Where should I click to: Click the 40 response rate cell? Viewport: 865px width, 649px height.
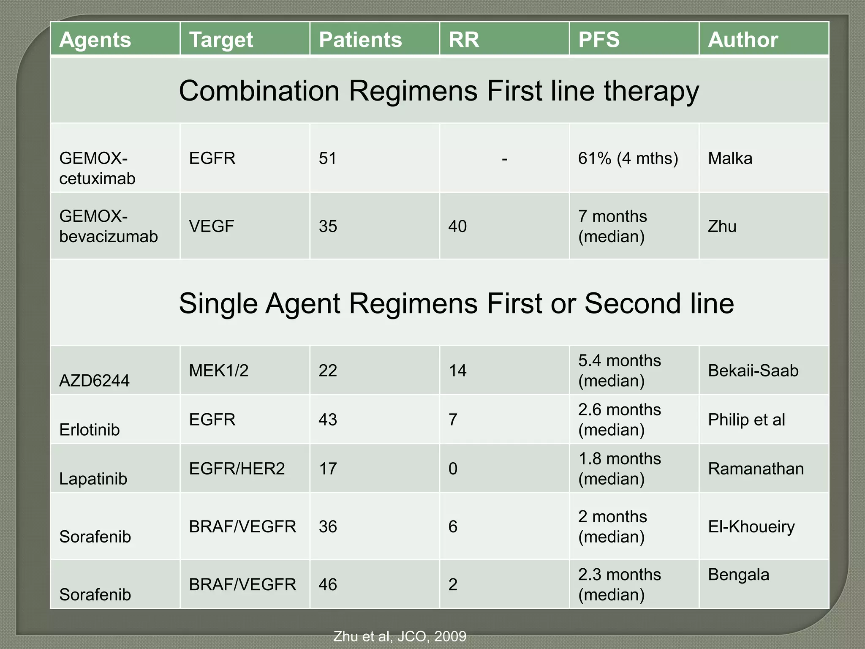[504, 226]
